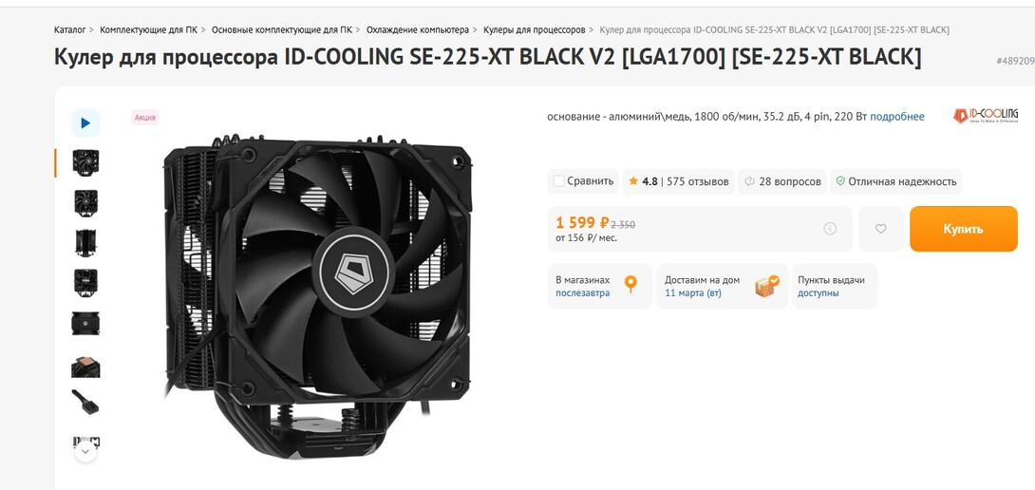Click the star rating 4.8

point(644,181)
